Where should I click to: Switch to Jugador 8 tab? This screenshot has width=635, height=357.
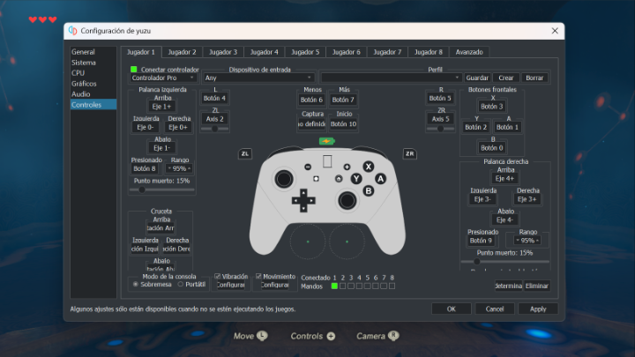[x=428, y=52]
